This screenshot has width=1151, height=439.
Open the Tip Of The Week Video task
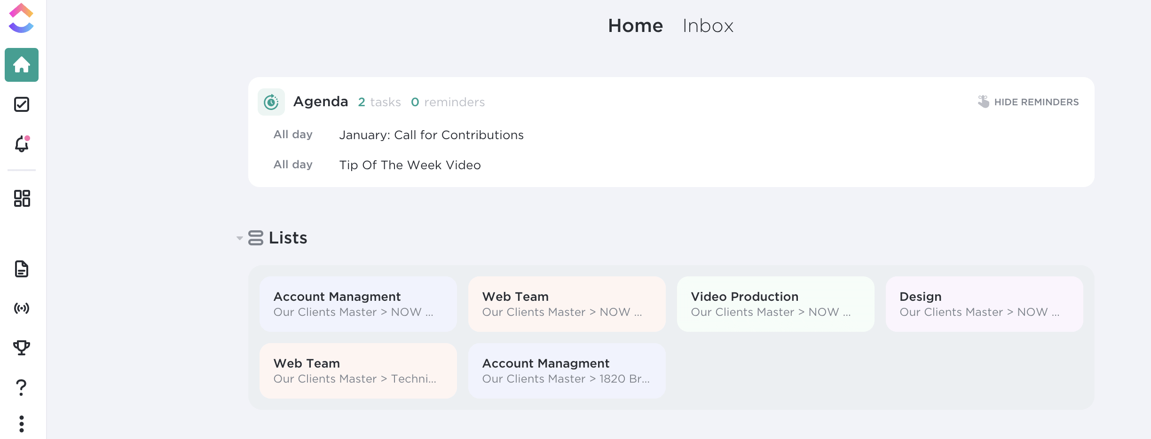pos(410,165)
